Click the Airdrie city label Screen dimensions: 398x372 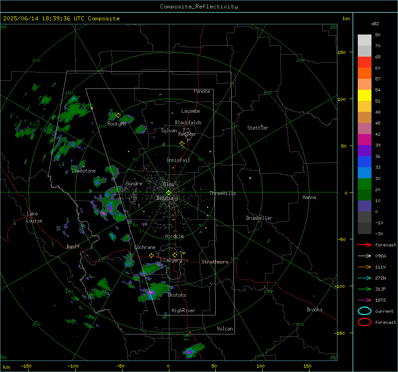point(174,236)
